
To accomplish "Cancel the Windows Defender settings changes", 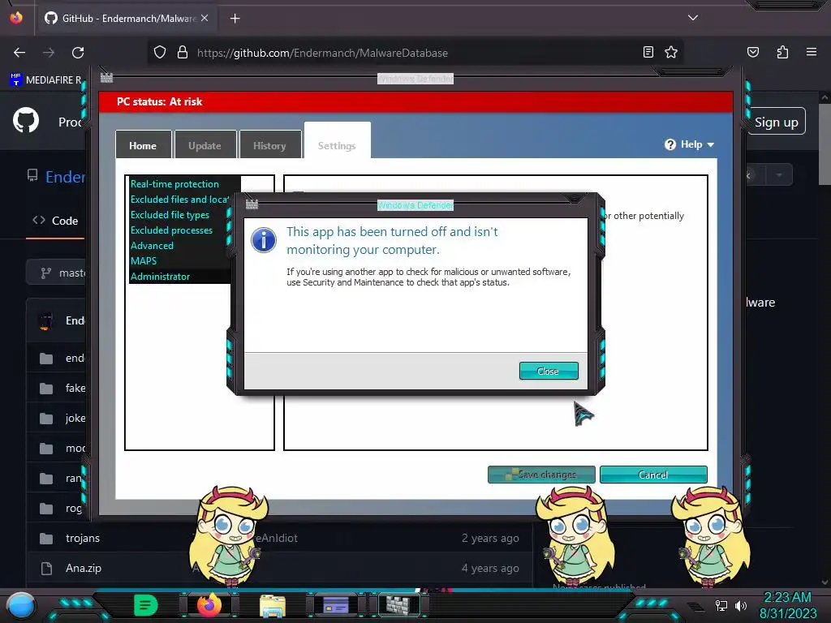I will click(x=653, y=474).
